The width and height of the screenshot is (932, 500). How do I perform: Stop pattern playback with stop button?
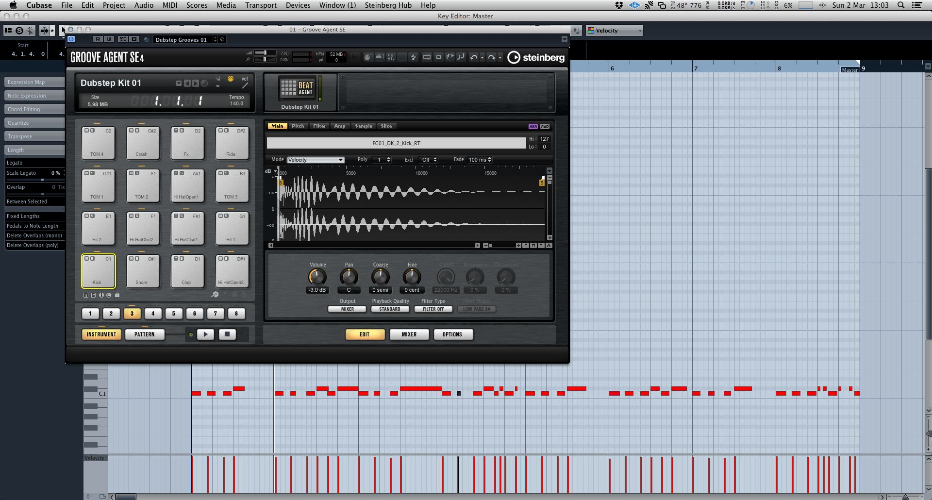(227, 334)
